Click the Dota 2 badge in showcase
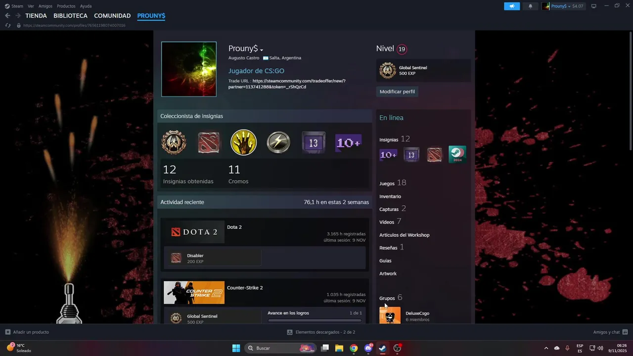This screenshot has width=633, height=356. (x=209, y=143)
